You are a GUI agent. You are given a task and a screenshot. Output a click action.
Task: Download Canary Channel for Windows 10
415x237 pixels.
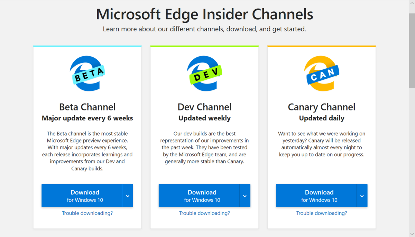(x=316, y=196)
